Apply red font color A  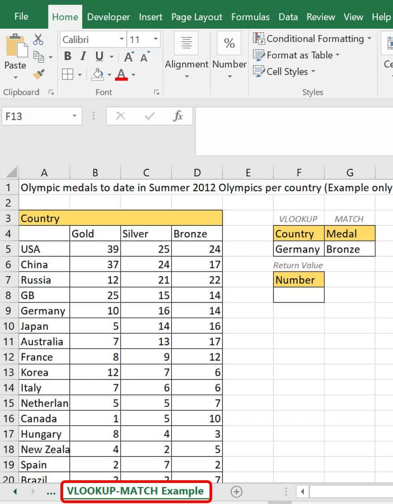pos(121,74)
